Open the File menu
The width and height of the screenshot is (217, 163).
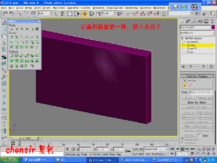pos(4,8)
